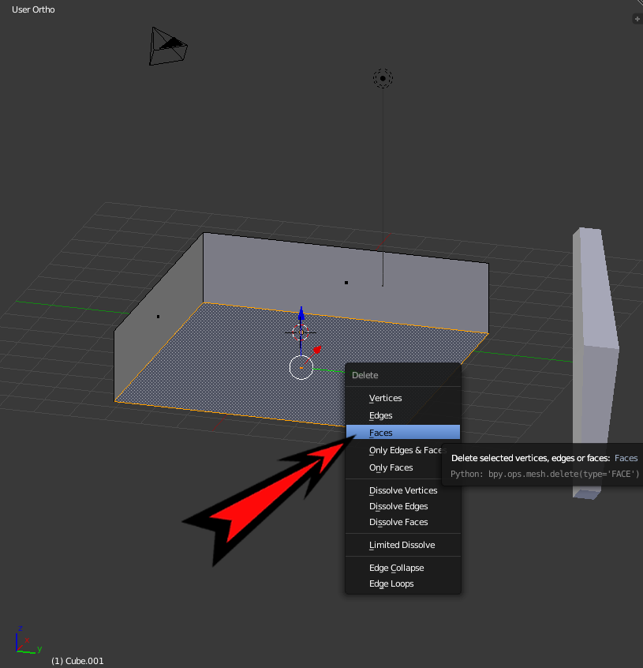Choose Only Faces in Delete menu
Image resolution: width=643 pixels, height=668 pixels.
tap(395, 467)
